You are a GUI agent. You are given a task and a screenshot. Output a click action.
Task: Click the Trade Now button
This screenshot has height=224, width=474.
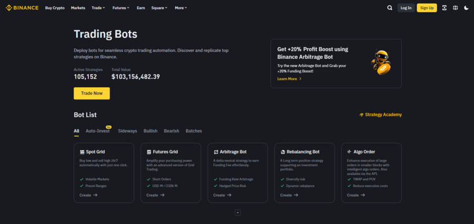tap(92, 93)
